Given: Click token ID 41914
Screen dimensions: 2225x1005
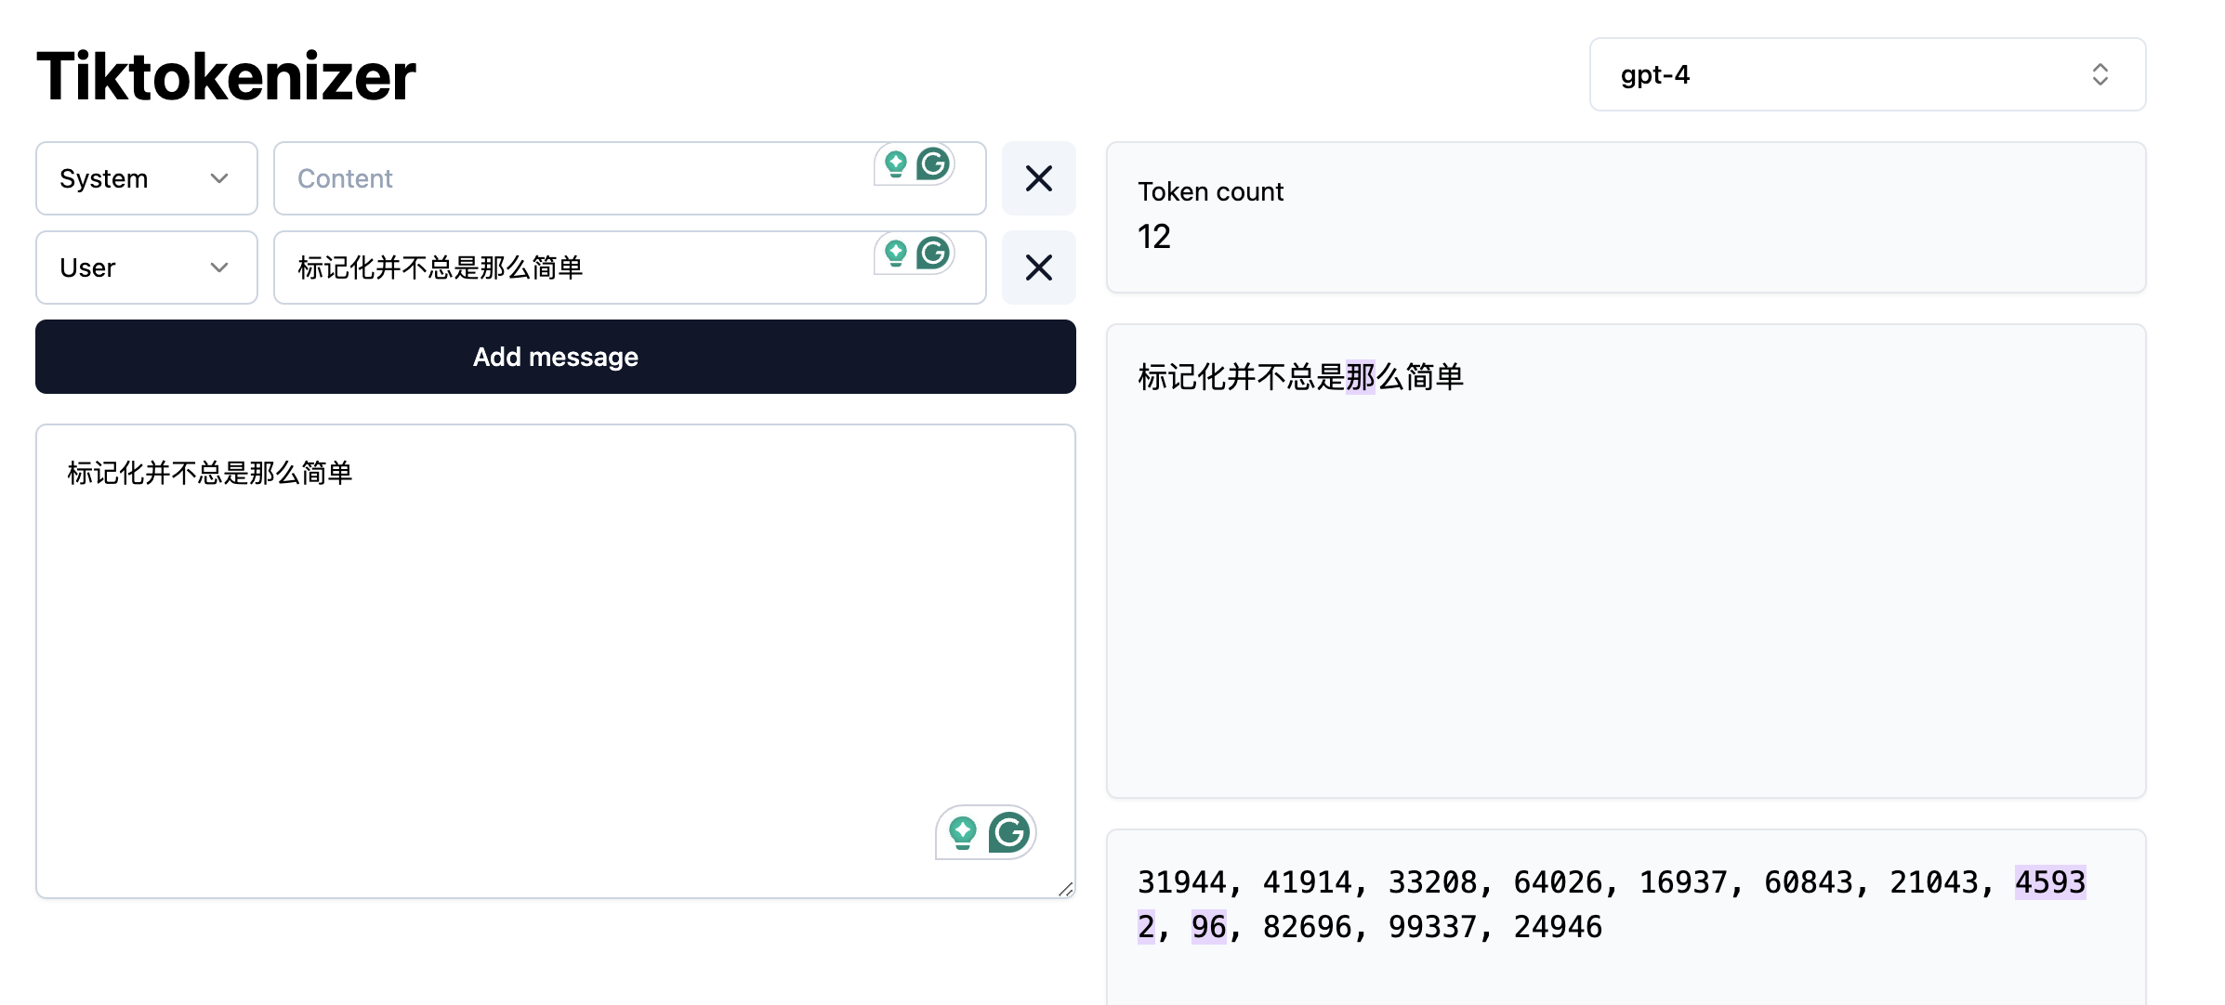Looking at the screenshot, I should [1309, 881].
